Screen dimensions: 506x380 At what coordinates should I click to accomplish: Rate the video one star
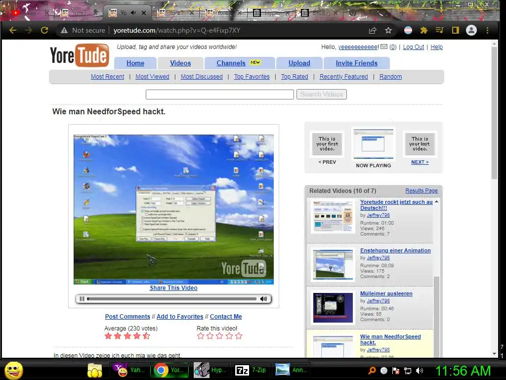201,336
